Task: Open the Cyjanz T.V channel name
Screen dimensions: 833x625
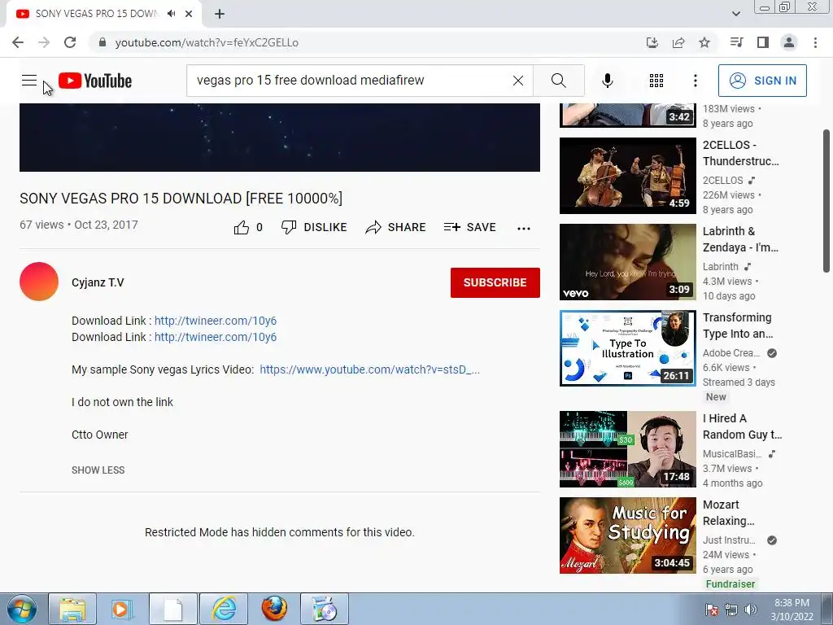Action: point(98,282)
